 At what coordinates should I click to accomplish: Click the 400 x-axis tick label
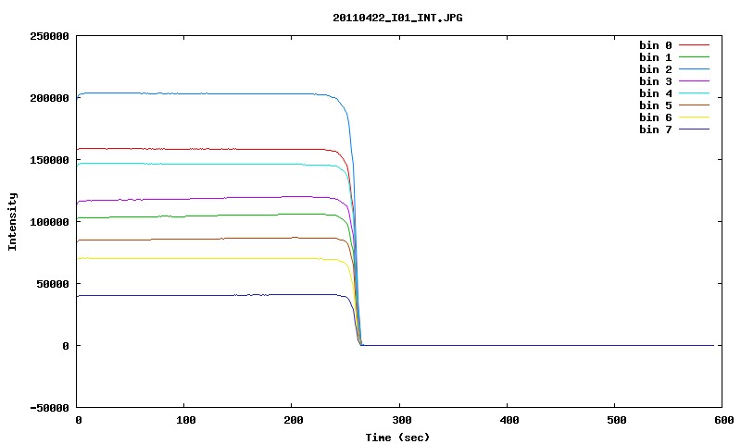pos(509,420)
